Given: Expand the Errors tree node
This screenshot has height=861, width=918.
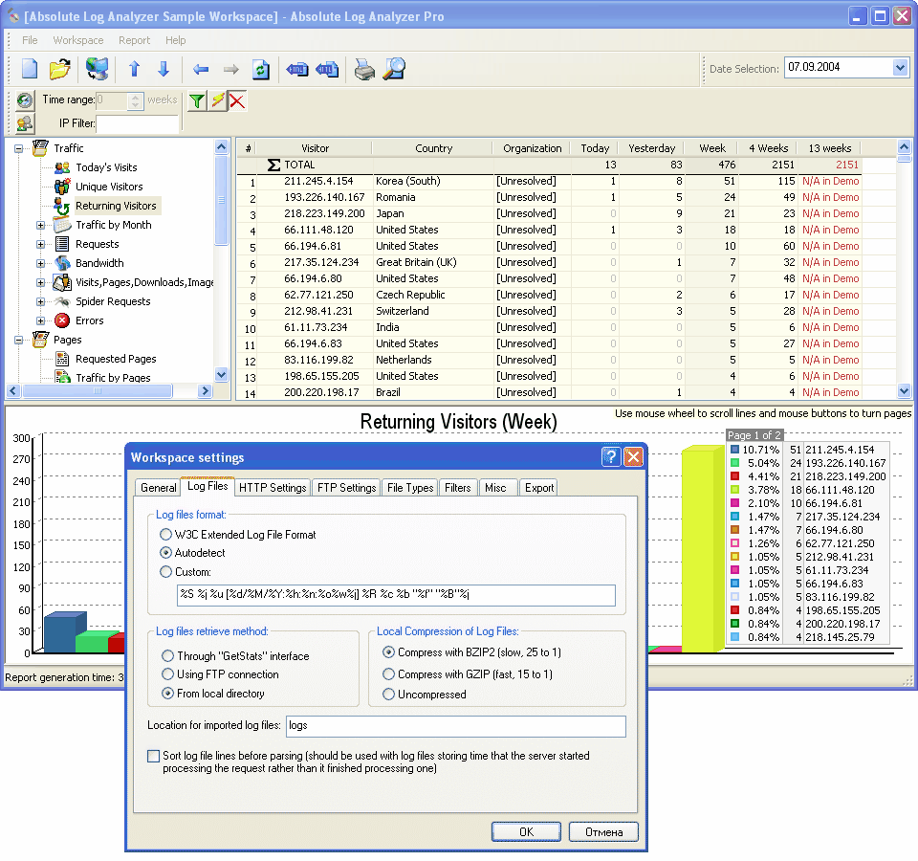Looking at the screenshot, I should (x=40, y=321).
